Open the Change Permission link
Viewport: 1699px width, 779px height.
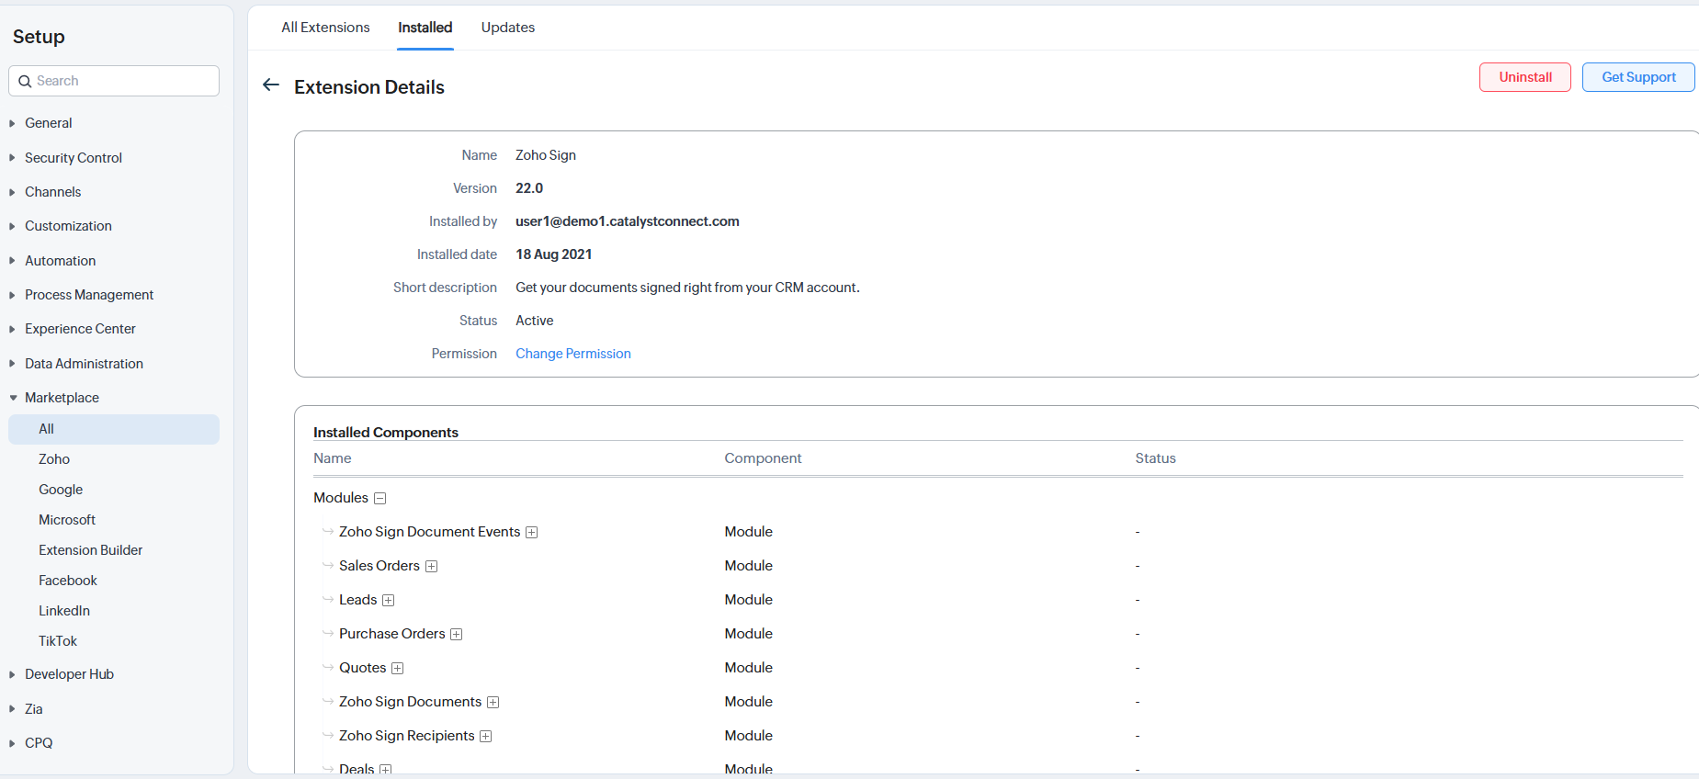[572, 354]
